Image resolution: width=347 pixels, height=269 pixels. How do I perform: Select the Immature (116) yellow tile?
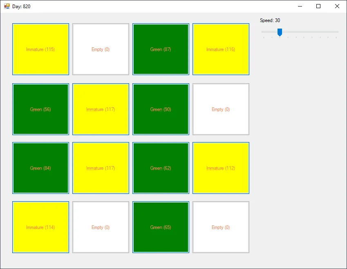[x=221, y=49]
